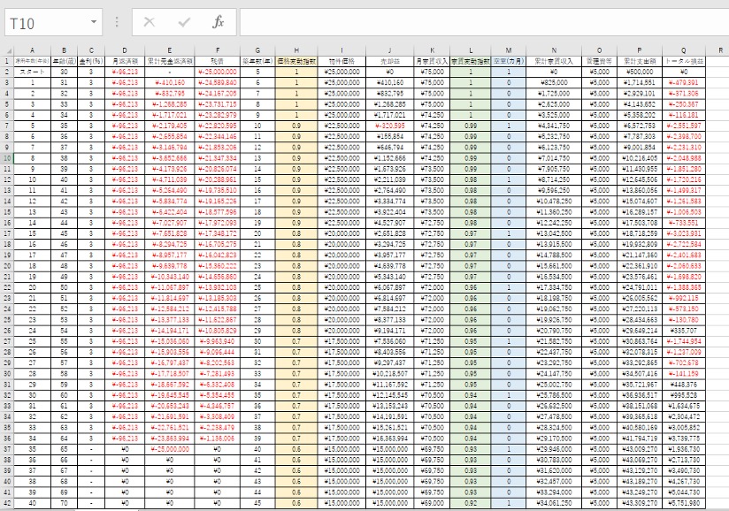Click the 管理費等 header cell
Image resolution: width=729 pixels, height=511 pixels.
pos(599,61)
